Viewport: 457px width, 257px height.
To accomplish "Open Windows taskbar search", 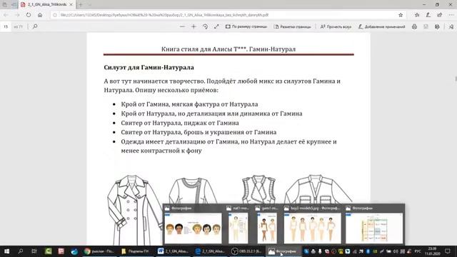I will (x=21, y=251).
